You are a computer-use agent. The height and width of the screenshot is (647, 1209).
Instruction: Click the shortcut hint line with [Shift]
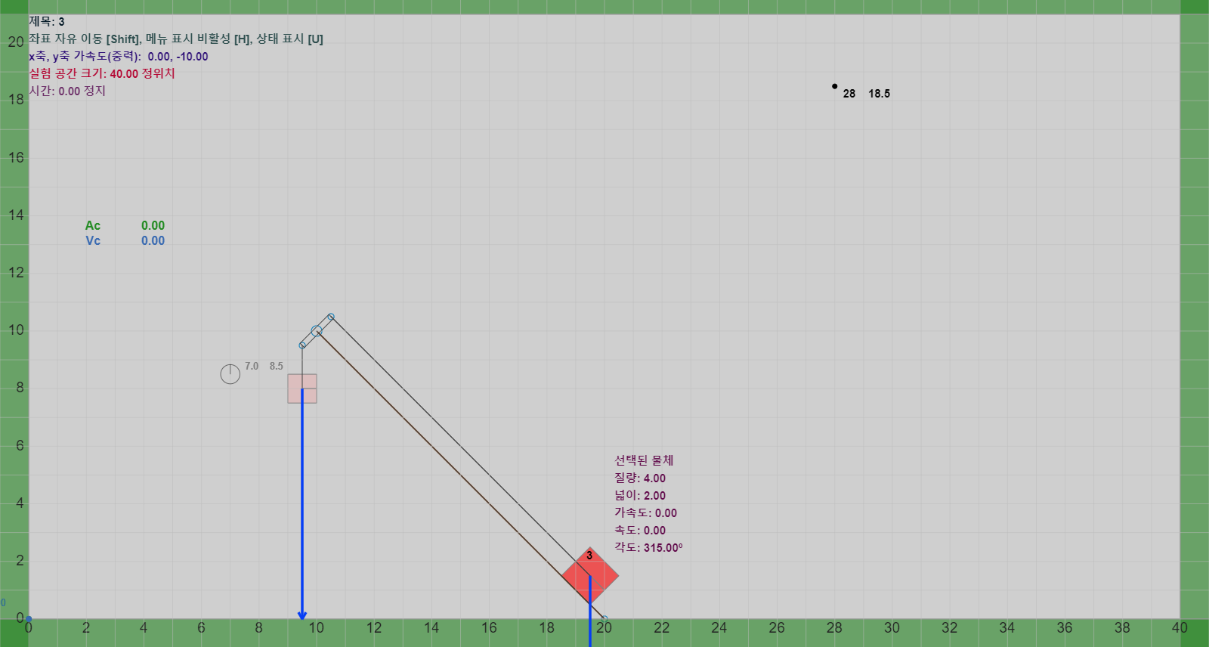tap(176, 39)
